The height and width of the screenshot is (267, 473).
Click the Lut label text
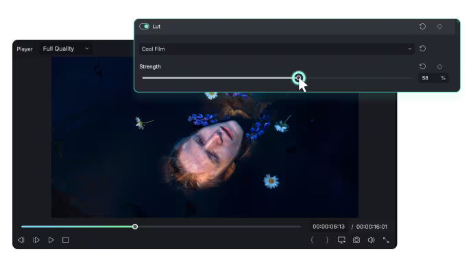[156, 27]
